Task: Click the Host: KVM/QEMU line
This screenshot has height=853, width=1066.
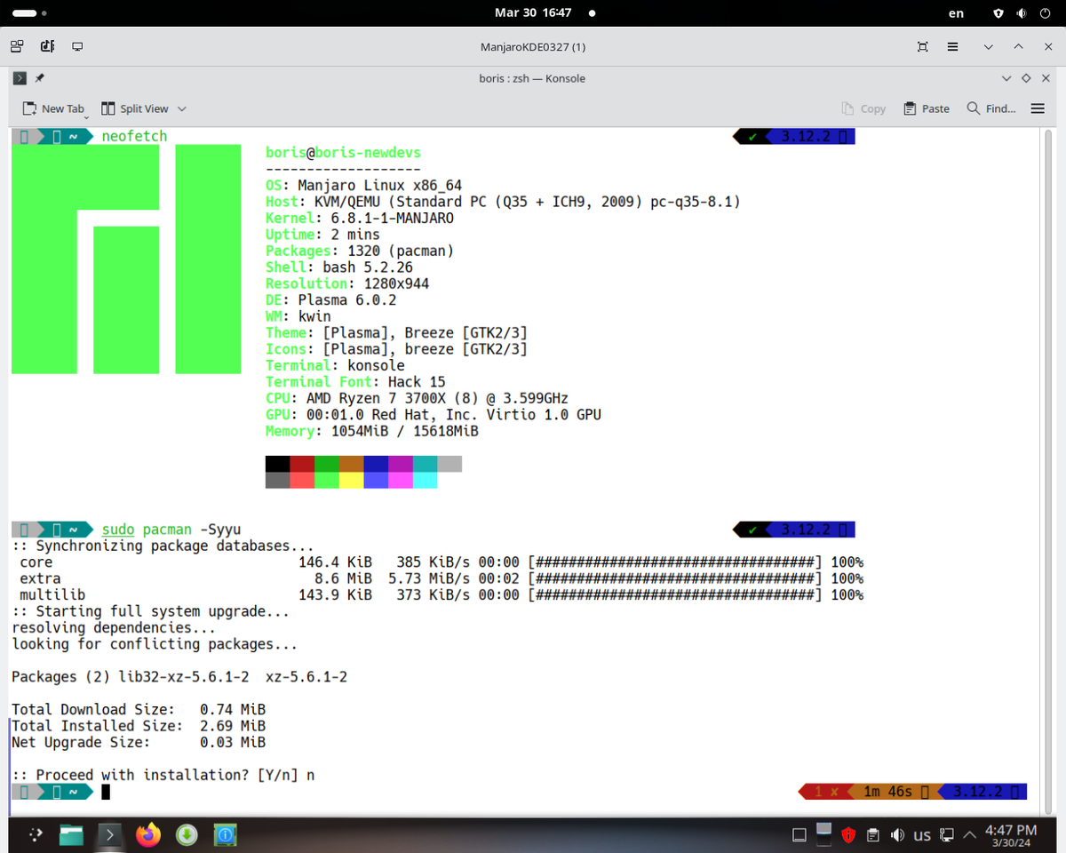Action: pos(503,202)
